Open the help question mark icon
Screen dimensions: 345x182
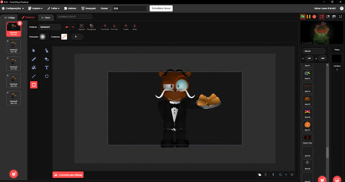coord(342,8)
